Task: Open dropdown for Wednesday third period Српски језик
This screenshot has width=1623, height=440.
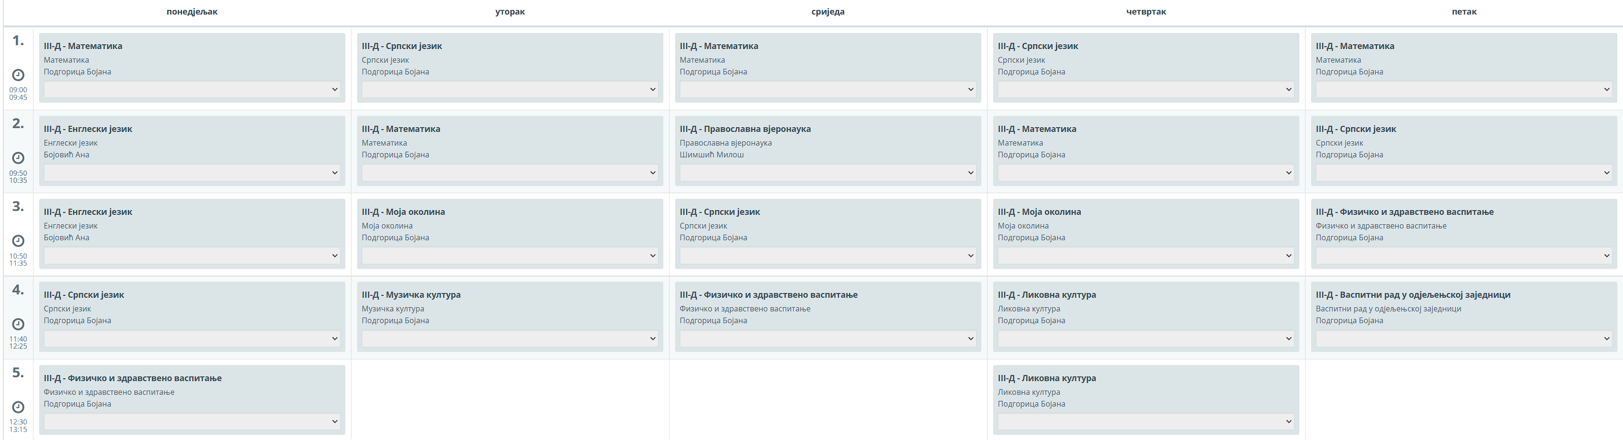Action: [827, 256]
